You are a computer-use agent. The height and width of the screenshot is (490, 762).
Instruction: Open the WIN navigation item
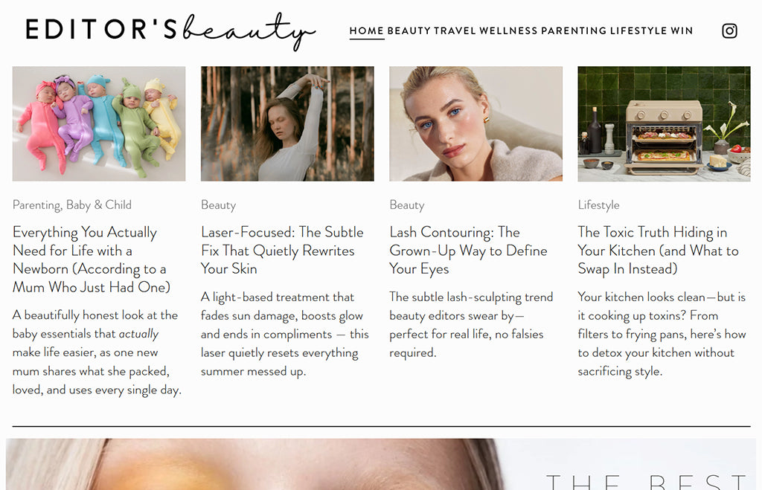coord(682,30)
